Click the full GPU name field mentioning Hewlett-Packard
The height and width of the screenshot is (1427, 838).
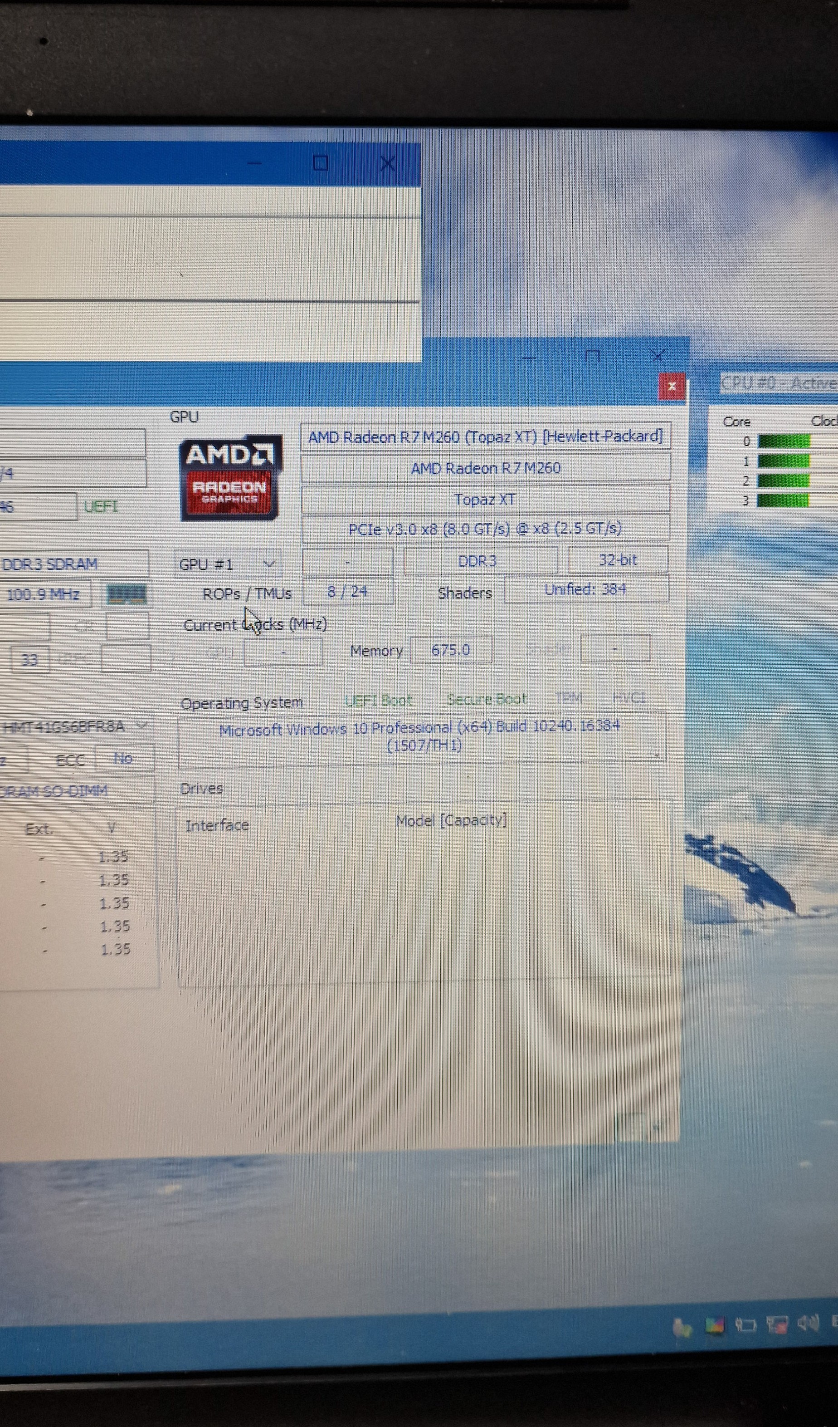tap(486, 436)
